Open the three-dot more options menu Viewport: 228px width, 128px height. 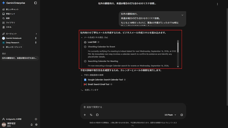tap(218, 4)
